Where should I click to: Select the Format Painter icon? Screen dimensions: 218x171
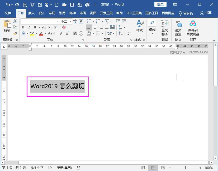15,33
